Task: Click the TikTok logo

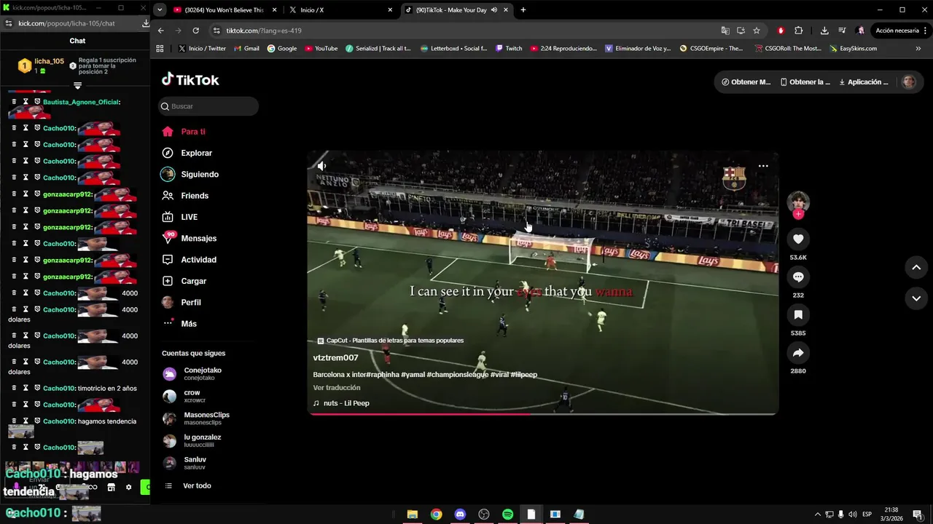Action: tap(190, 79)
